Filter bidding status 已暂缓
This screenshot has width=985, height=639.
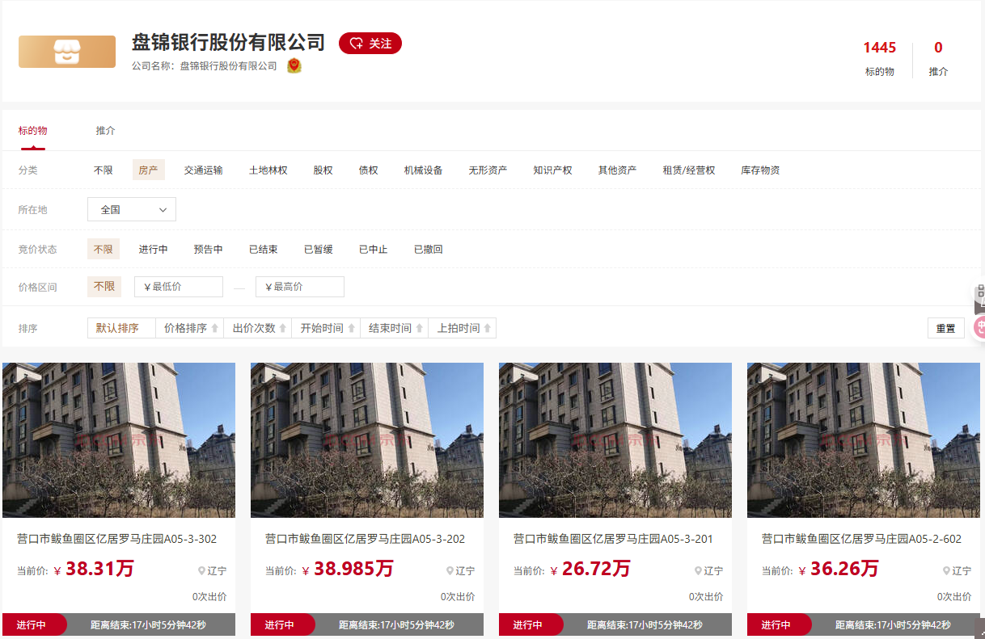pyautogui.click(x=319, y=250)
